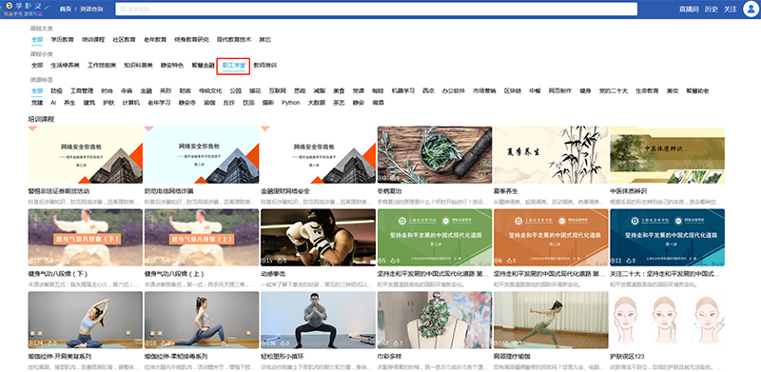The width and height of the screenshot is (761, 372).
Task: Filter by the 互联网 resource tag
Action: tap(278, 90)
